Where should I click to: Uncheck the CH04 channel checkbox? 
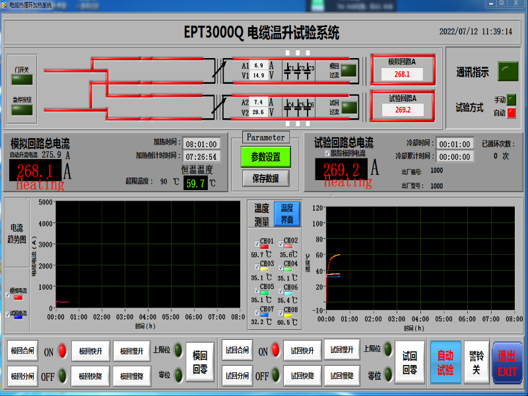(280, 267)
